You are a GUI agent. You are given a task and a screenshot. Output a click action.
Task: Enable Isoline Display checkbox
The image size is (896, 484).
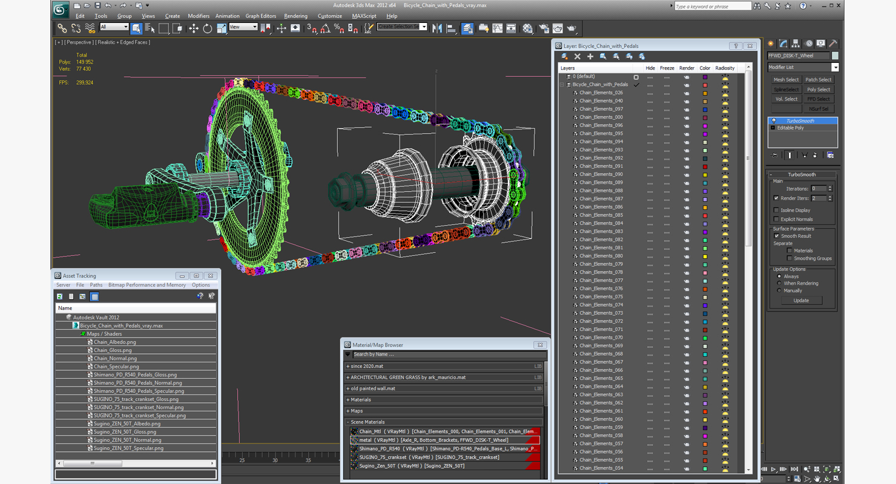click(x=777, y=210)
